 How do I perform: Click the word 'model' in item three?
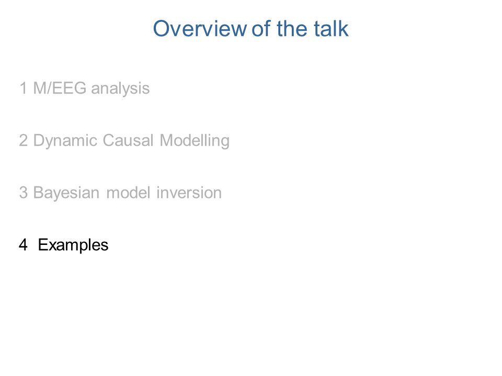coord(128,193)
